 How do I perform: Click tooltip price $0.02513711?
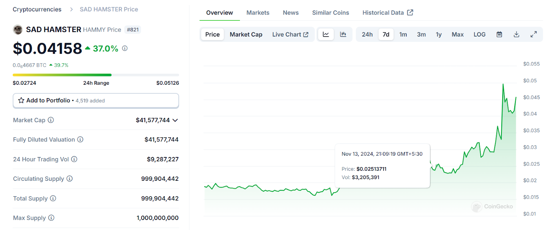371,169
